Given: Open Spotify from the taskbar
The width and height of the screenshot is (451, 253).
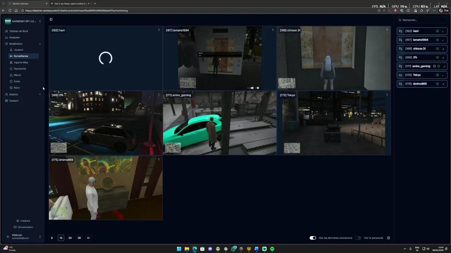Looking at the screenshot, I should click(272, 249).
